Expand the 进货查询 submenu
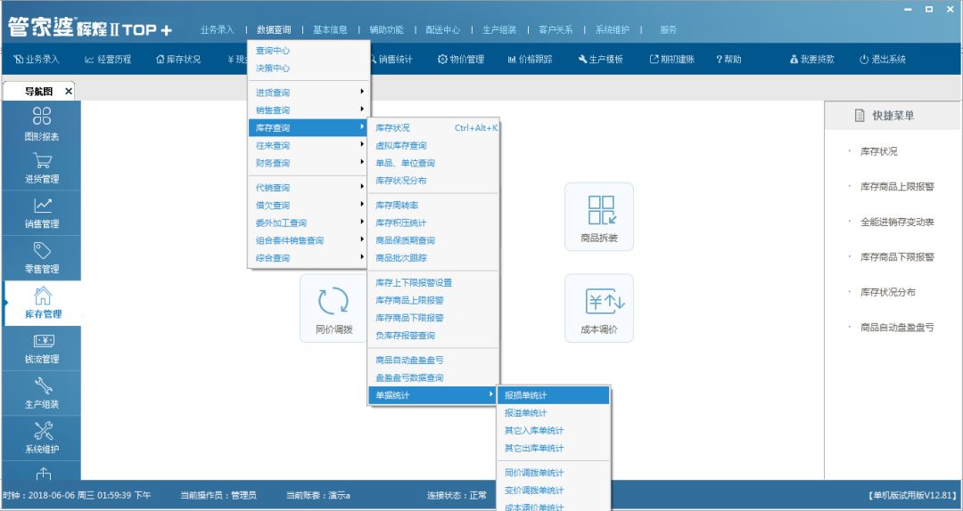This screenshot has width=963, height=511. [x=308, y=93]
